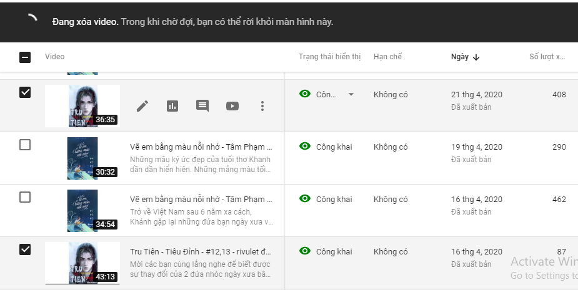Click the Trạng thái hiển thị column header

(x=329, y=57)
